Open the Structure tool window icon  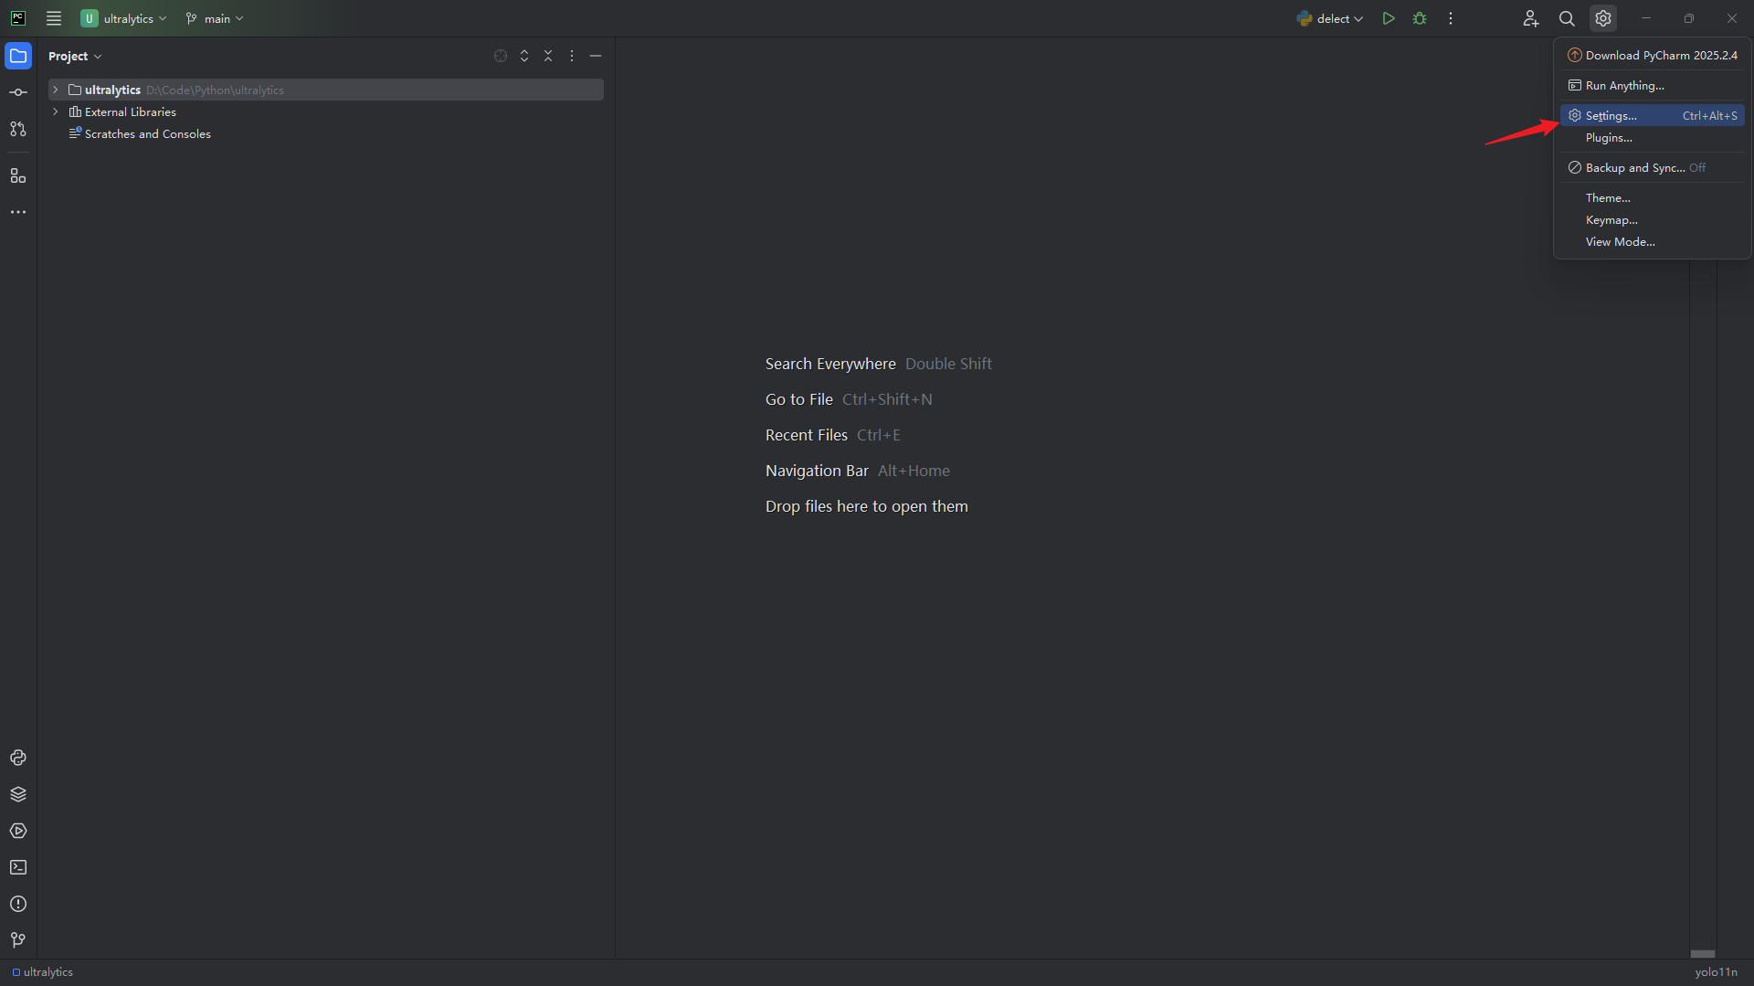point(18,175)
